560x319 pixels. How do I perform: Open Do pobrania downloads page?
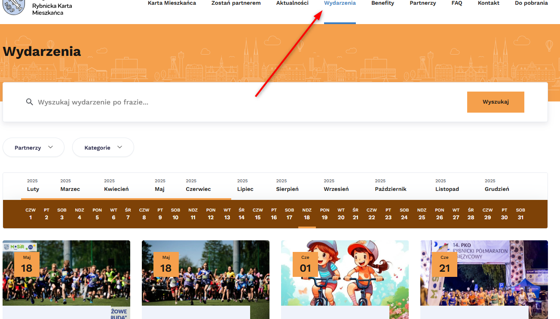[x=531, y=3]
